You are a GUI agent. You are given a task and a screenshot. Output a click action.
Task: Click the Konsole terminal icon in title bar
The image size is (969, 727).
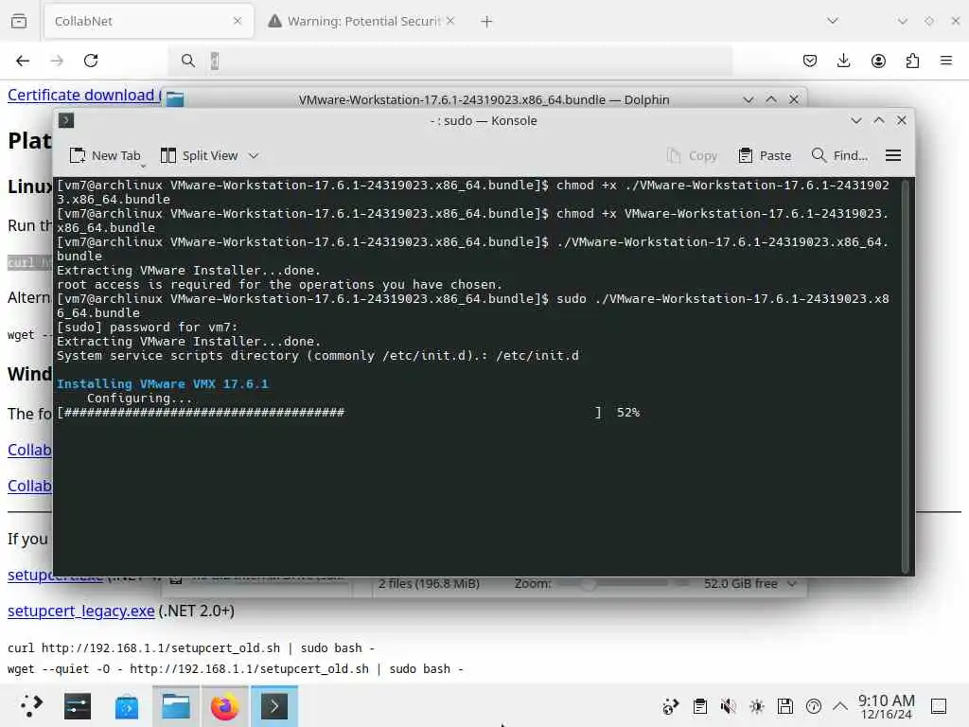pyautogui.click(x=66, y=120)
